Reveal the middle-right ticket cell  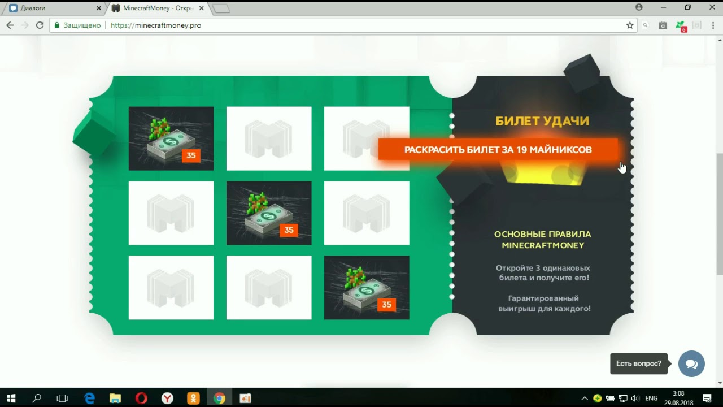click(367, 213)
